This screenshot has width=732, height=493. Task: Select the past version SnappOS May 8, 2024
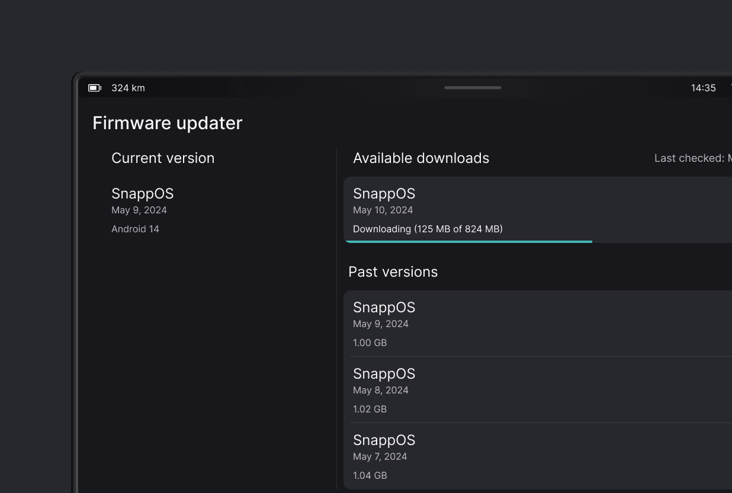point(538,390)
